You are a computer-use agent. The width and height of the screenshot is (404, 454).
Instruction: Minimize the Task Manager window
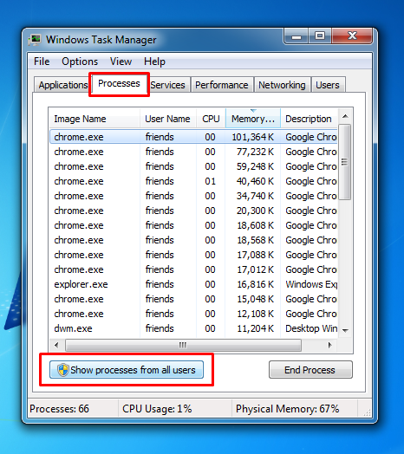(296, 36)
